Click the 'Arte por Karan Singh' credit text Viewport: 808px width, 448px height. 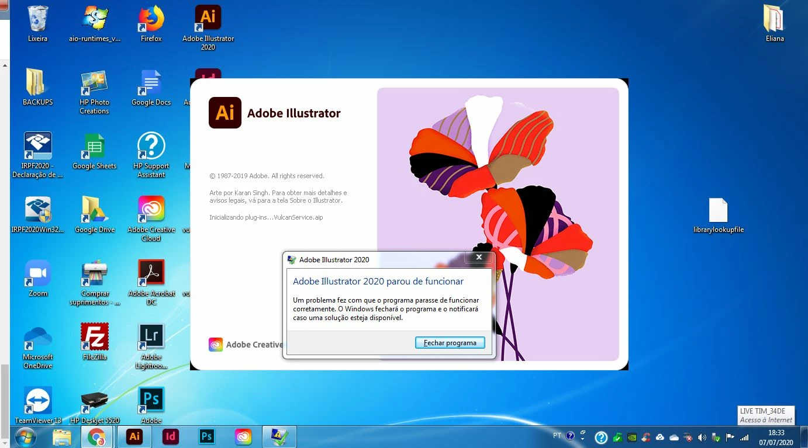pyautogui.click(x=278, y=197)
